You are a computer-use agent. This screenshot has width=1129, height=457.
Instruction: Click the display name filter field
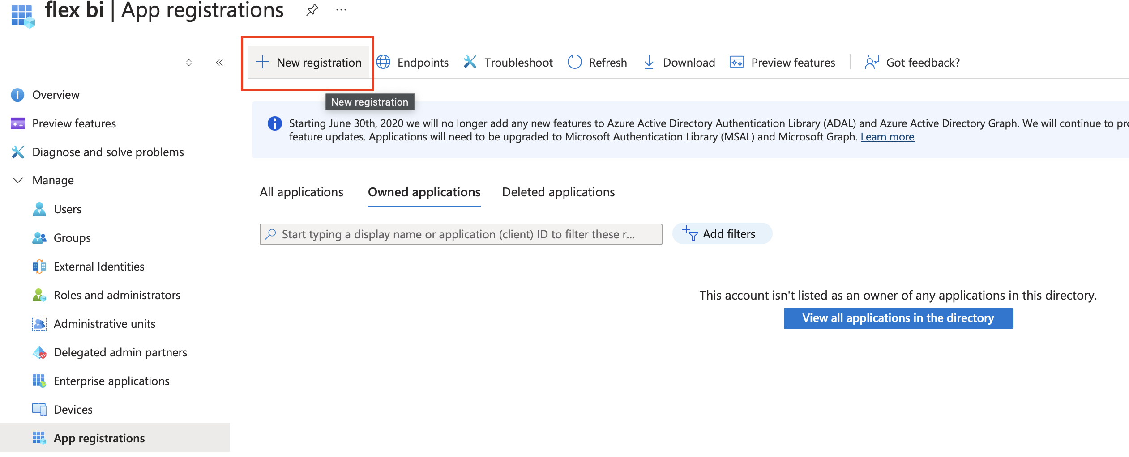[461, 234]
